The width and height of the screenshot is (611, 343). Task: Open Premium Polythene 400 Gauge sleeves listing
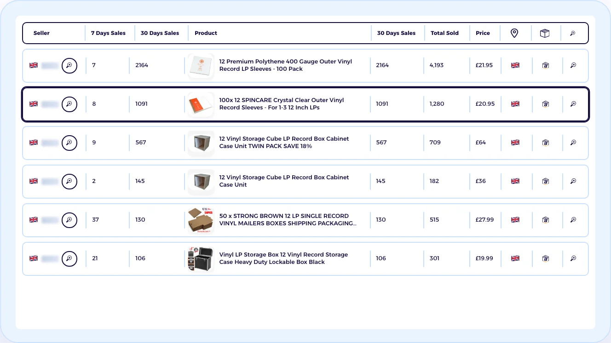(286, 65)
